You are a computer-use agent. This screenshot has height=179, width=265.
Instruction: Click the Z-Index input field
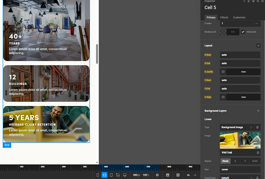point(237,23)
